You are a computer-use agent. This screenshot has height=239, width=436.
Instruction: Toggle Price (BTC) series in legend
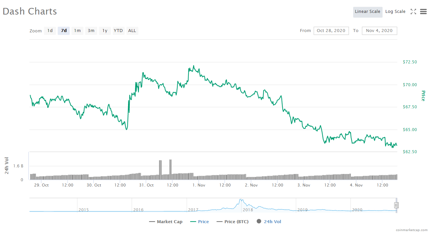pyautogui.click(x=233, y=222)
